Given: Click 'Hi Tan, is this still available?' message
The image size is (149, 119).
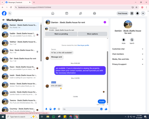Looking at the screenshot, I should tap(62, 53).
